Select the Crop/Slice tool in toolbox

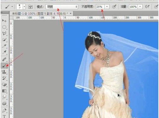coord(4,46)
